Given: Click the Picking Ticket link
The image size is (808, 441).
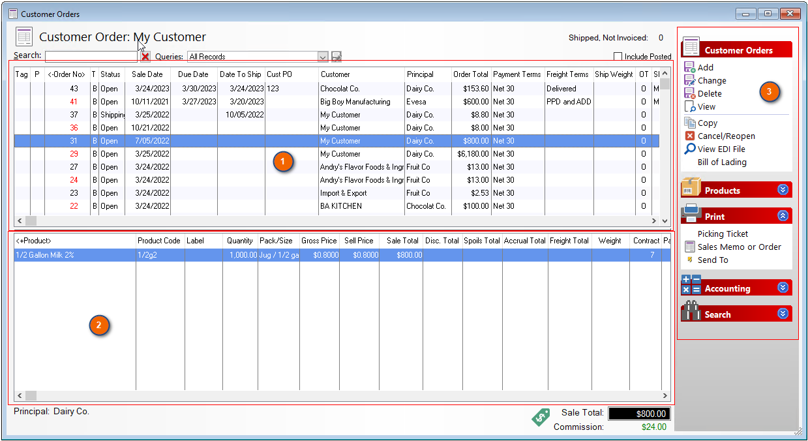Looking at the screenshot, I should tap(723, 234).
